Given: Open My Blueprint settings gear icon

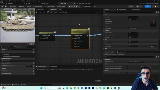Looking at the screenshot, I should pyautogui.click(x=33, y=49).
